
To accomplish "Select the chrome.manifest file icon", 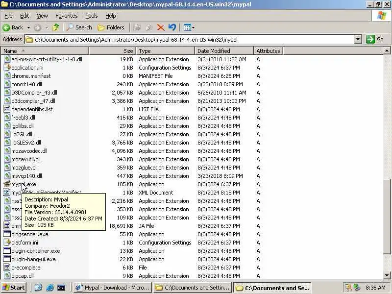I will [7, 76].
